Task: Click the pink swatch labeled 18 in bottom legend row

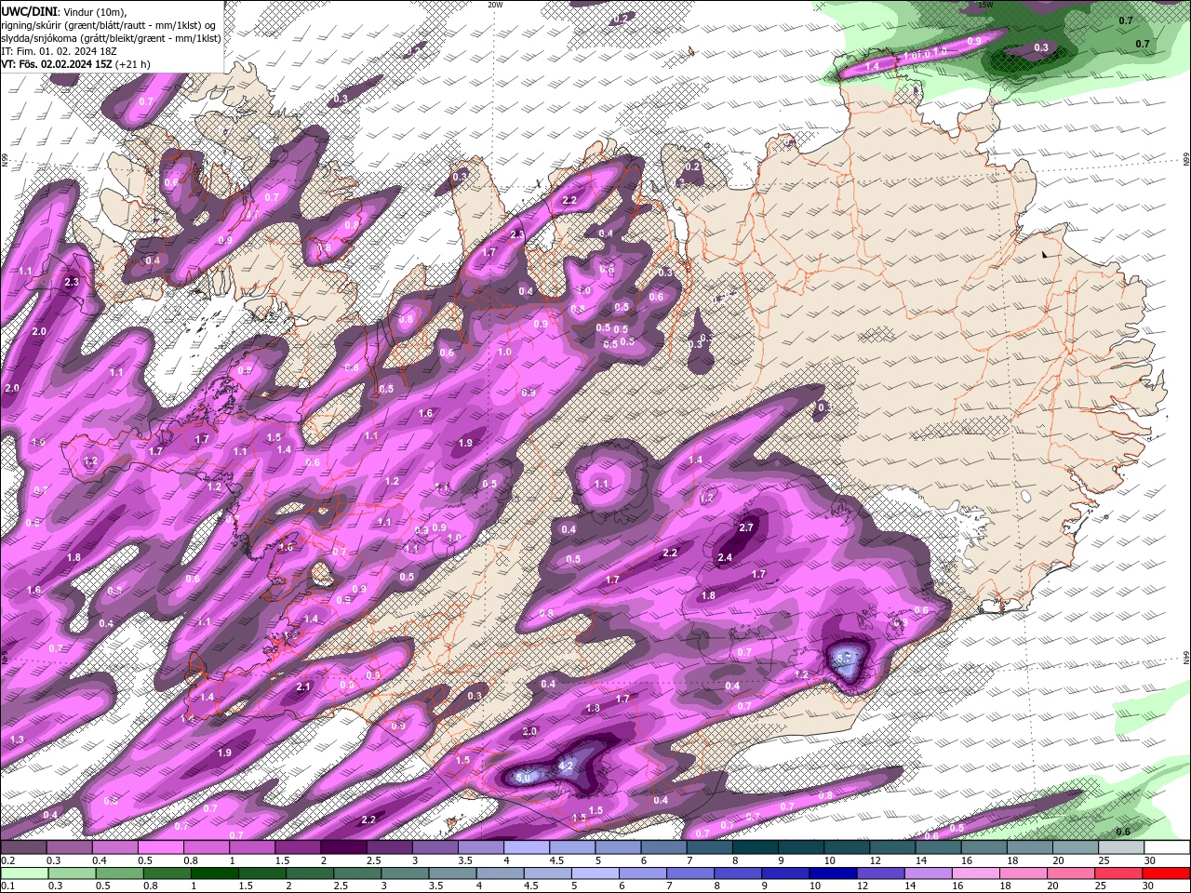Action: tap(1023, 873)
